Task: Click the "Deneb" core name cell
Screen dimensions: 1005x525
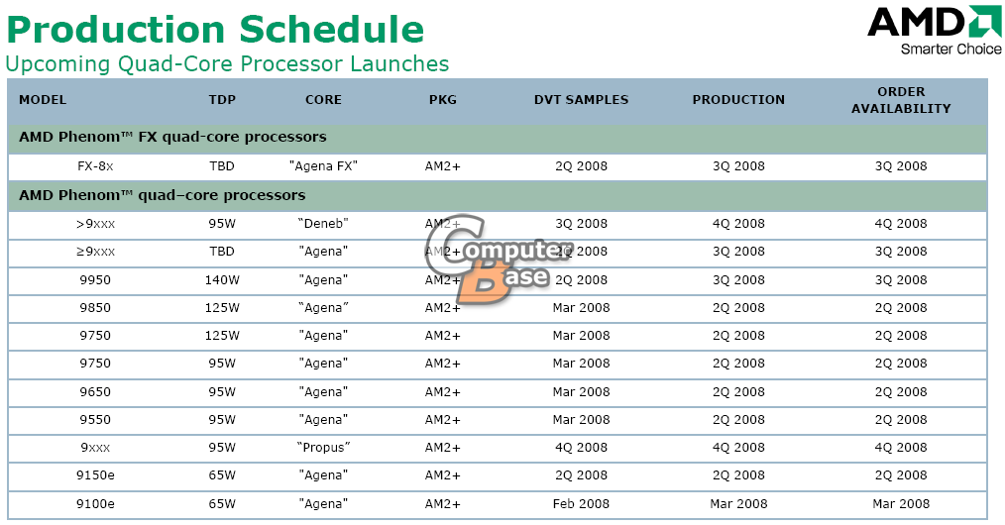Action: pos(323,224)
